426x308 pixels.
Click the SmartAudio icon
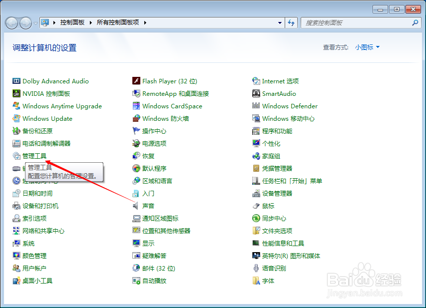click(x=256, y=93)
